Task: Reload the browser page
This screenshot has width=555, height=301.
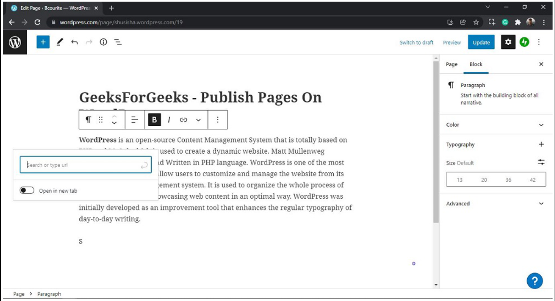Action: pos(37,22)
